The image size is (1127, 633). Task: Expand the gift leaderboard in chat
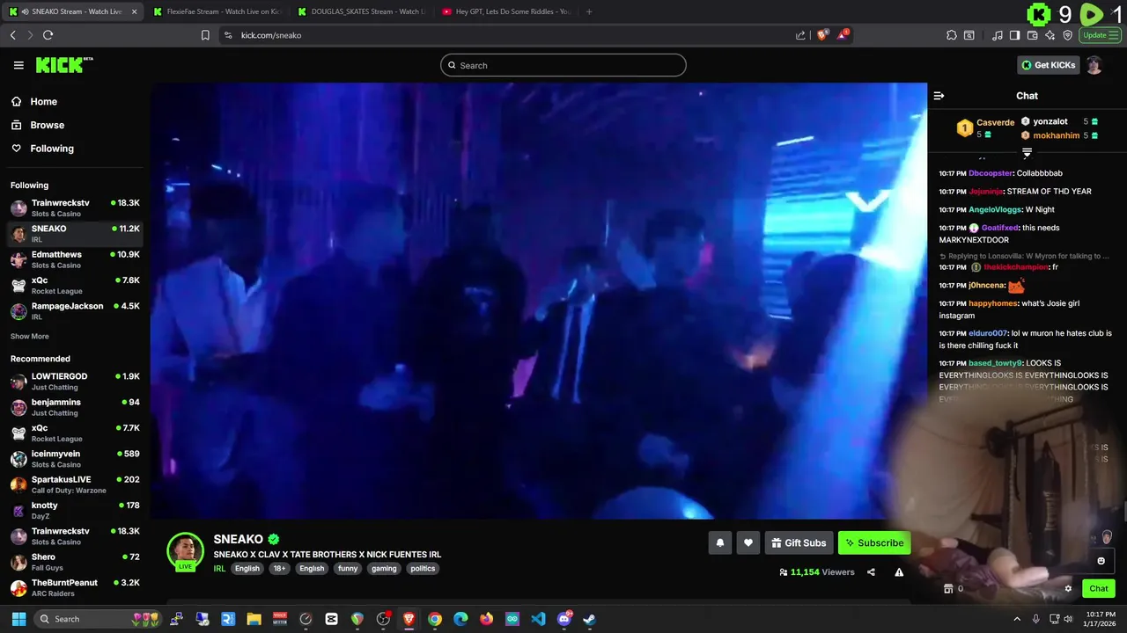click(x=1027, y=153)
